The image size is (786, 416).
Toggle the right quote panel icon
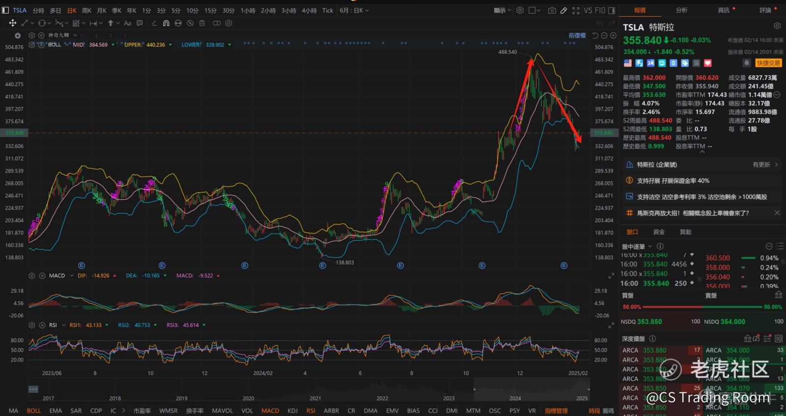click(x=612, y=10)
